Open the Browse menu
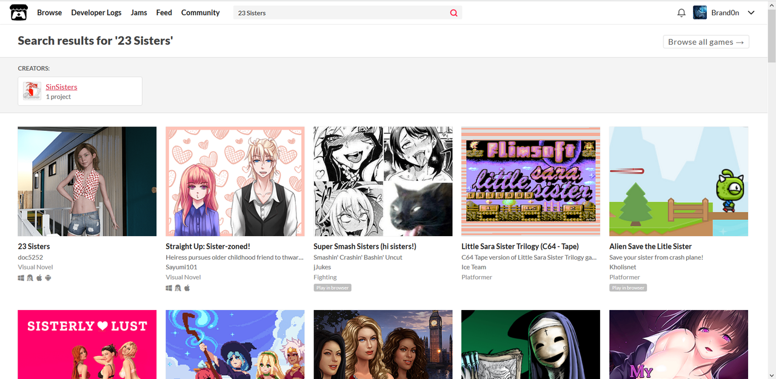 coord(49,13)
